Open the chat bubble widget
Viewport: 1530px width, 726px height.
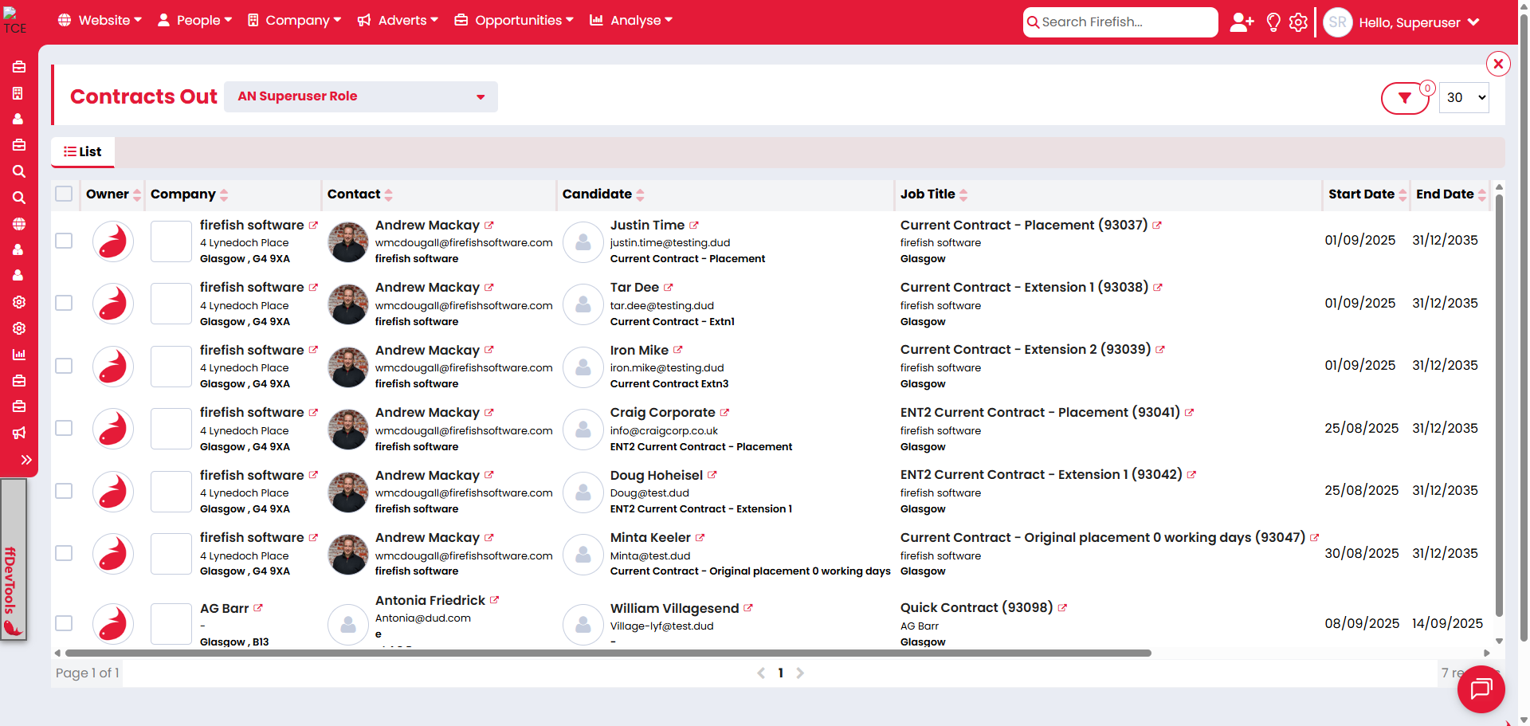point(1481,689)
